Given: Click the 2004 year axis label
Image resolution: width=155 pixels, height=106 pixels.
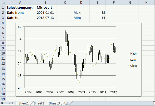Looking at the screenshot, I should point(28,92).
